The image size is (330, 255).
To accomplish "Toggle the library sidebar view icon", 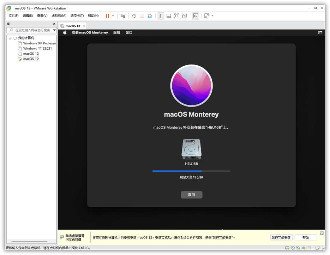I will (161, 16).
